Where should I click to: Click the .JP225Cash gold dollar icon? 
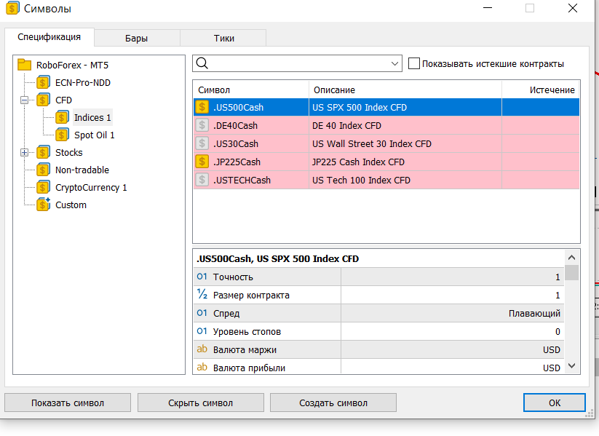(202, 162)
